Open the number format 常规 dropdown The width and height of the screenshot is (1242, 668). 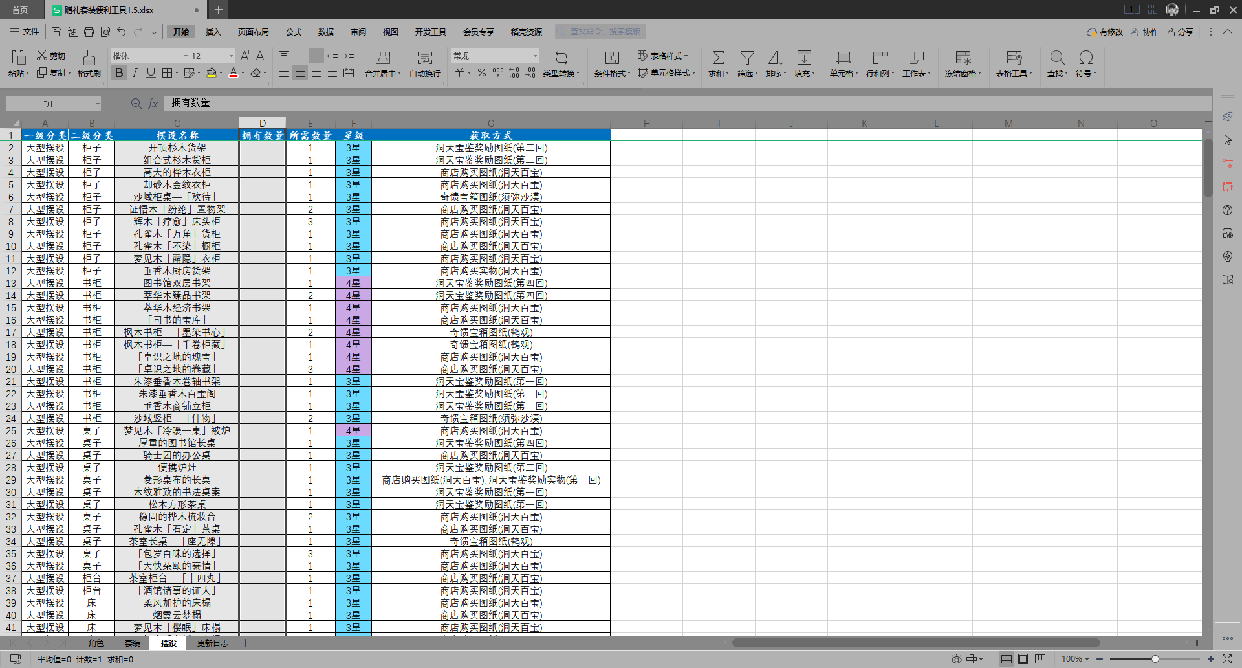pyautogui.click(x=534, y=56)
